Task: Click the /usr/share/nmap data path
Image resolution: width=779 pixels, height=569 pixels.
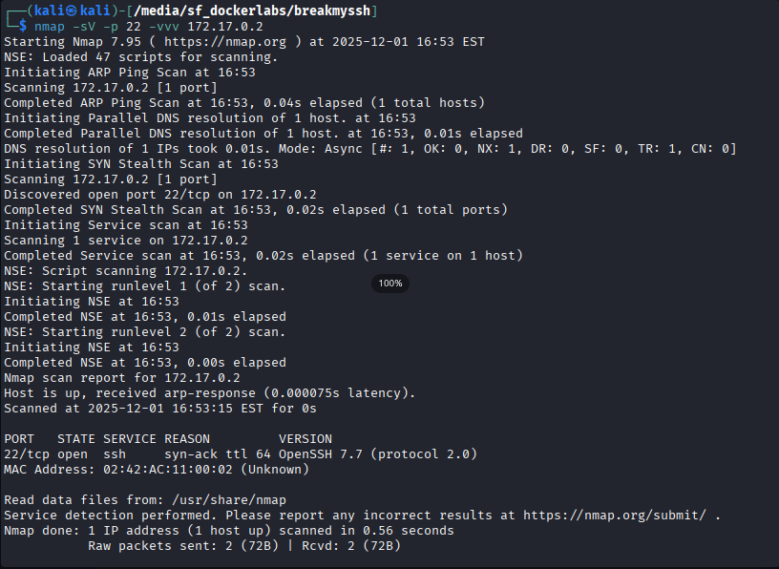Action: point(229,500)
